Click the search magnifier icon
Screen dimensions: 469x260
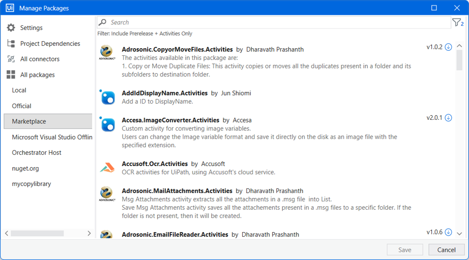(103, 22)
